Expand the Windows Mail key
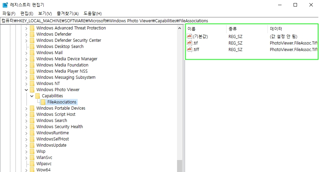 (x=26, y=53)
